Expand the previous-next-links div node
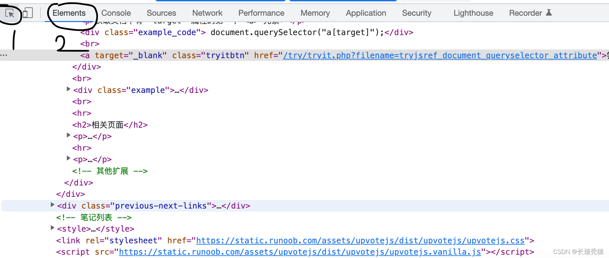609x258 pixels. click(52, 205)
